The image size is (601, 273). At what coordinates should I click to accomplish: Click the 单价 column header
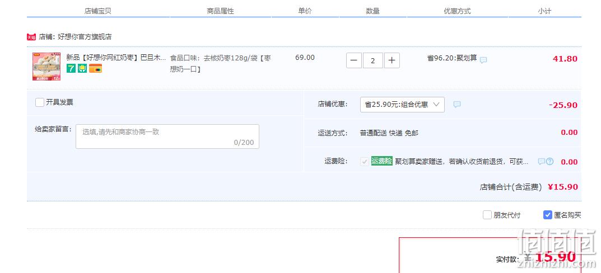(x=305, y=11)
